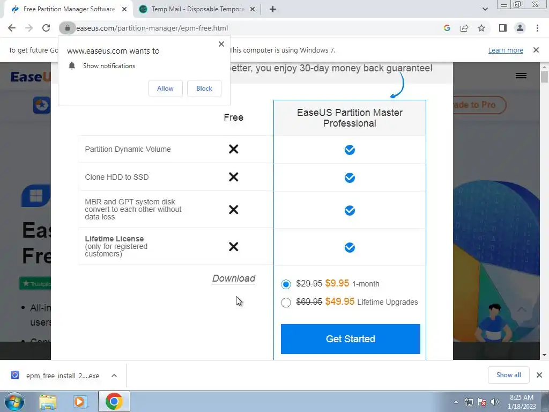
Task: Open network tray icon
Action: (x=469, y=402)
